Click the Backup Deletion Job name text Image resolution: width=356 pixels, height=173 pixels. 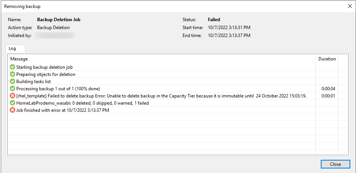click(58, 20)
